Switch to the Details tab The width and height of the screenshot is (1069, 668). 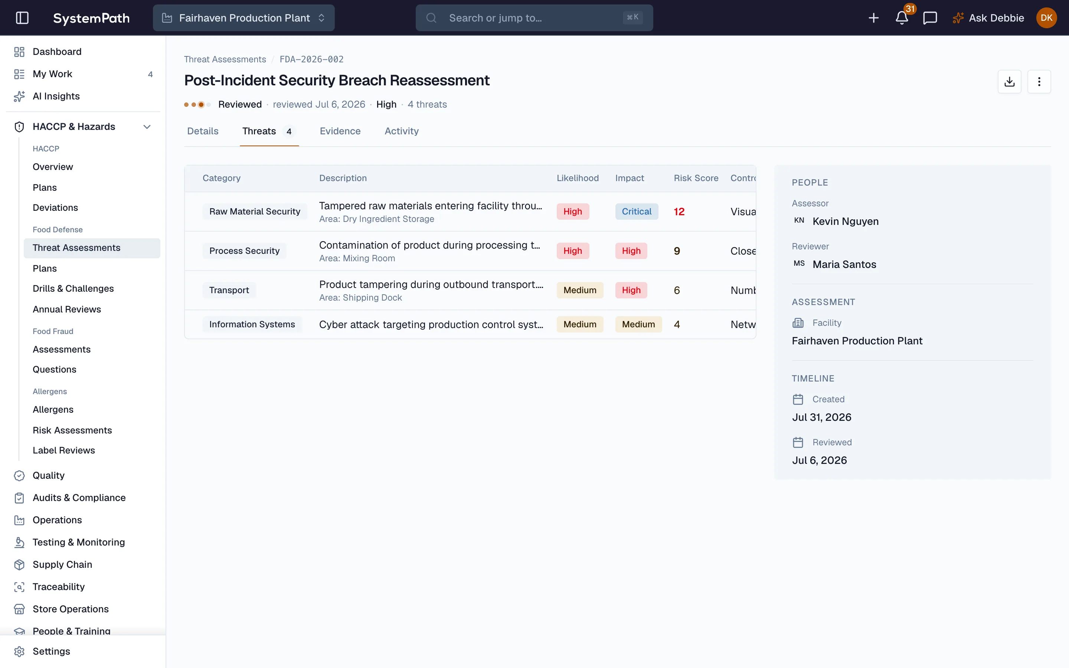click(x=203, y=131)
